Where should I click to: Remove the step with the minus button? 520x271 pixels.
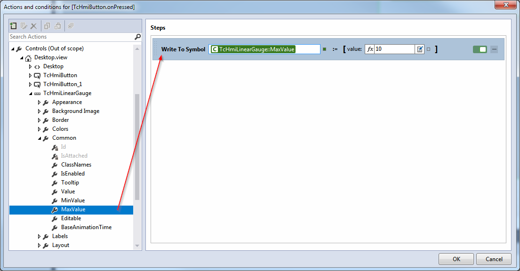pos(494,49)
